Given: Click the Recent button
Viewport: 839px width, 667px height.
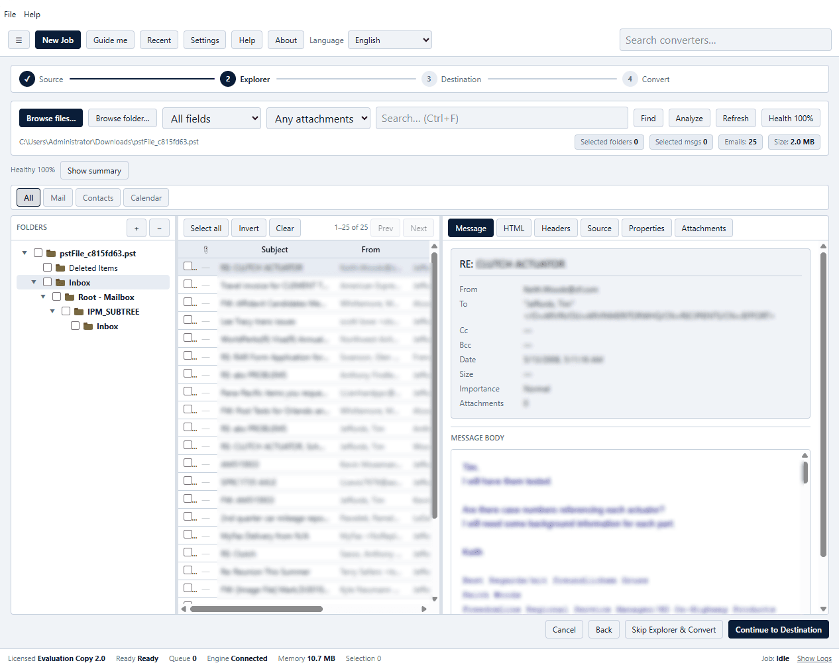Looking at the screenshot, I should pyautogui.click(x=159, y=40).
